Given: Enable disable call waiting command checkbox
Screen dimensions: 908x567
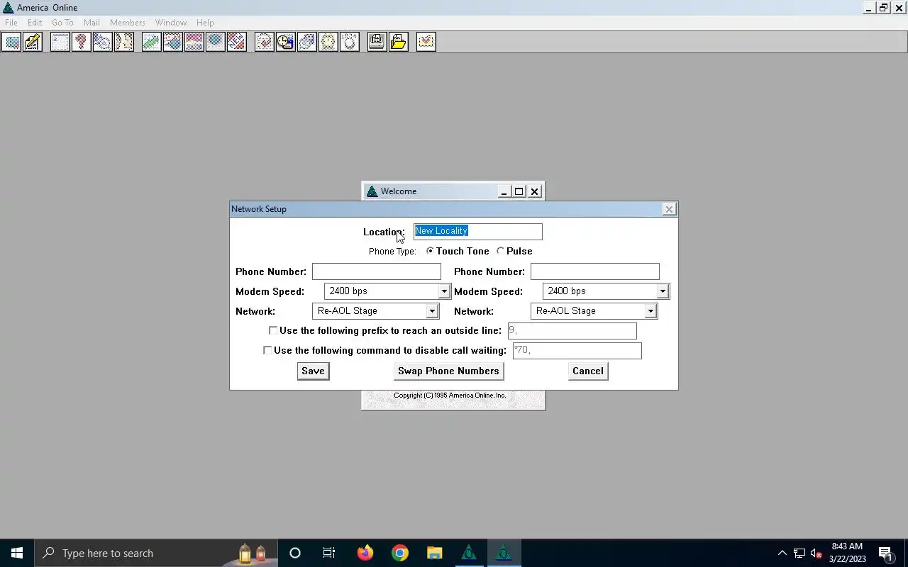Looking at the screenshot, I should coord(267,350).
